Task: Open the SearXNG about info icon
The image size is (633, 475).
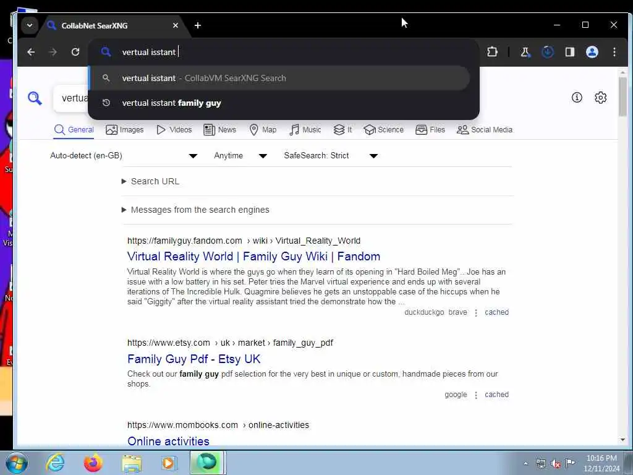Action: coord(577,97)
